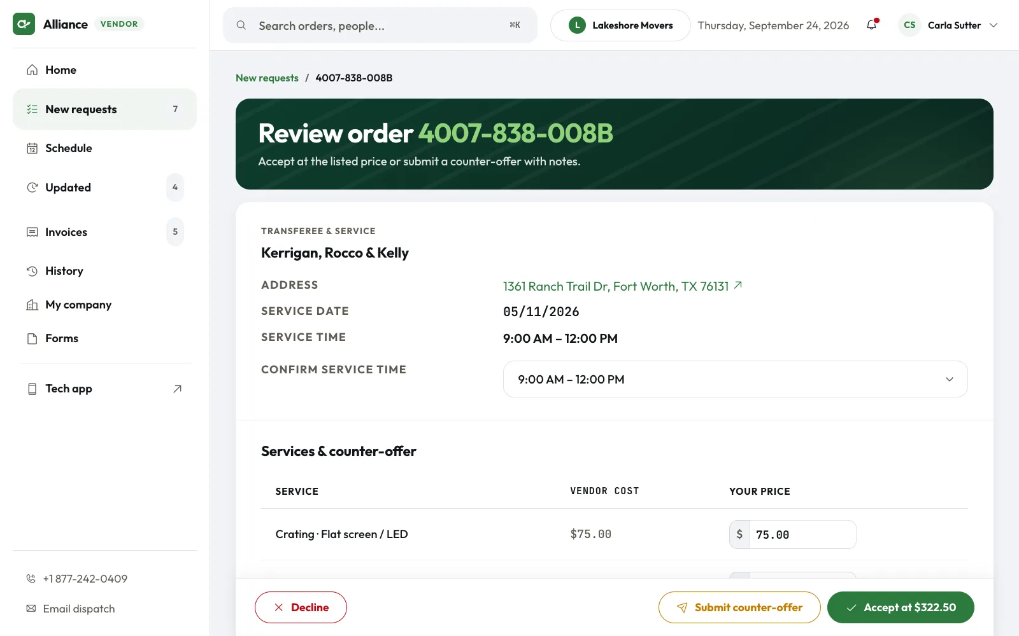Click Email dispatch link

point(79,609)
